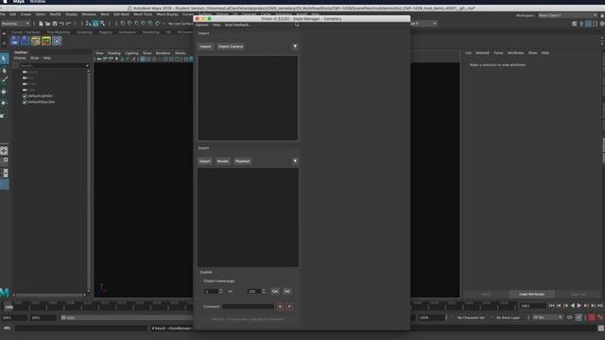Open No Anim Layer dropdown

(x=508, y=317)
